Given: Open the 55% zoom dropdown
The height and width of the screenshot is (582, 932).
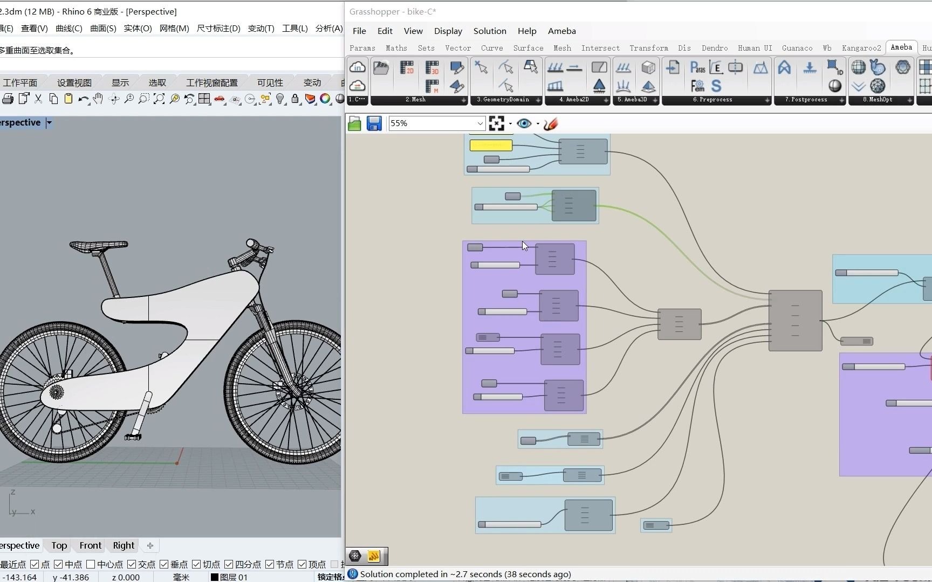Looking at the screenshot, I should click(x=479, y=123).
